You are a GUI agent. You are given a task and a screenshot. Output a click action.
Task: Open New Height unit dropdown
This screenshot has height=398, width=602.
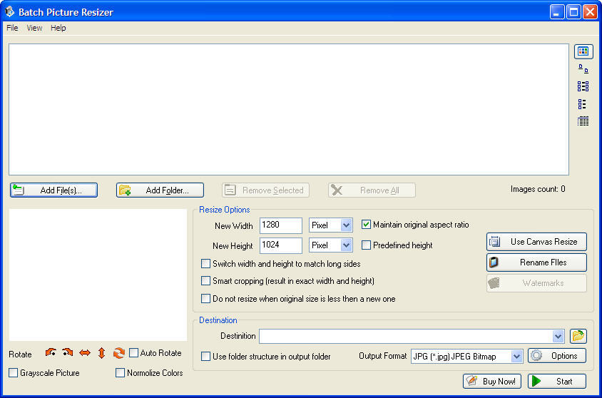(346, 245)
